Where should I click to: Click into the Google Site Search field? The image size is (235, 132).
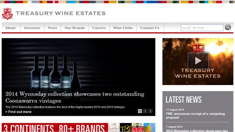tap(202, 28)
